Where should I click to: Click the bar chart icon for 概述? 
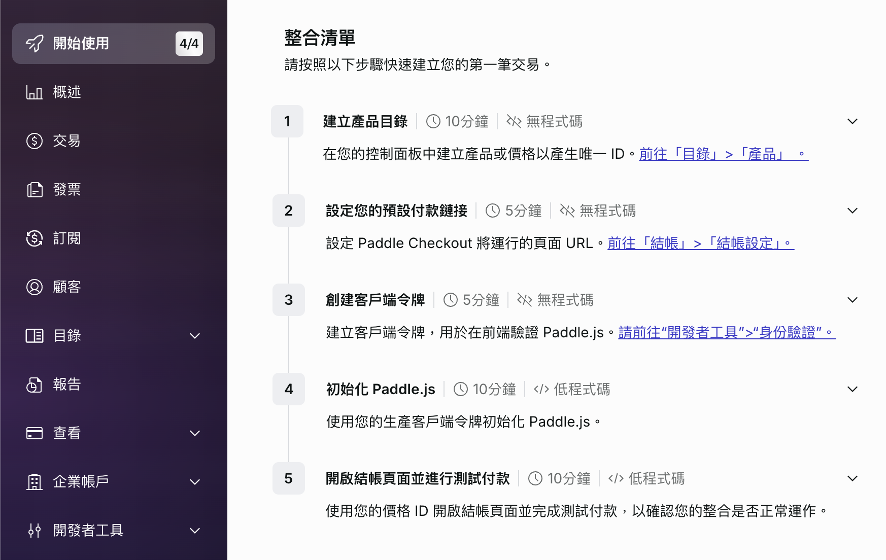click(x=35, y=92)
